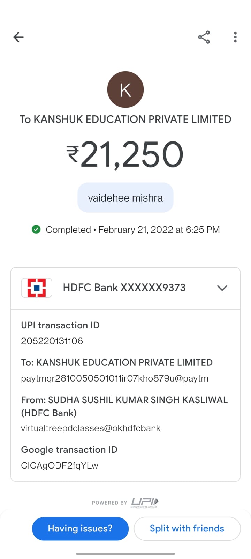Click the Split with friends button
The image size is (251, 559).
coord(187,528)
